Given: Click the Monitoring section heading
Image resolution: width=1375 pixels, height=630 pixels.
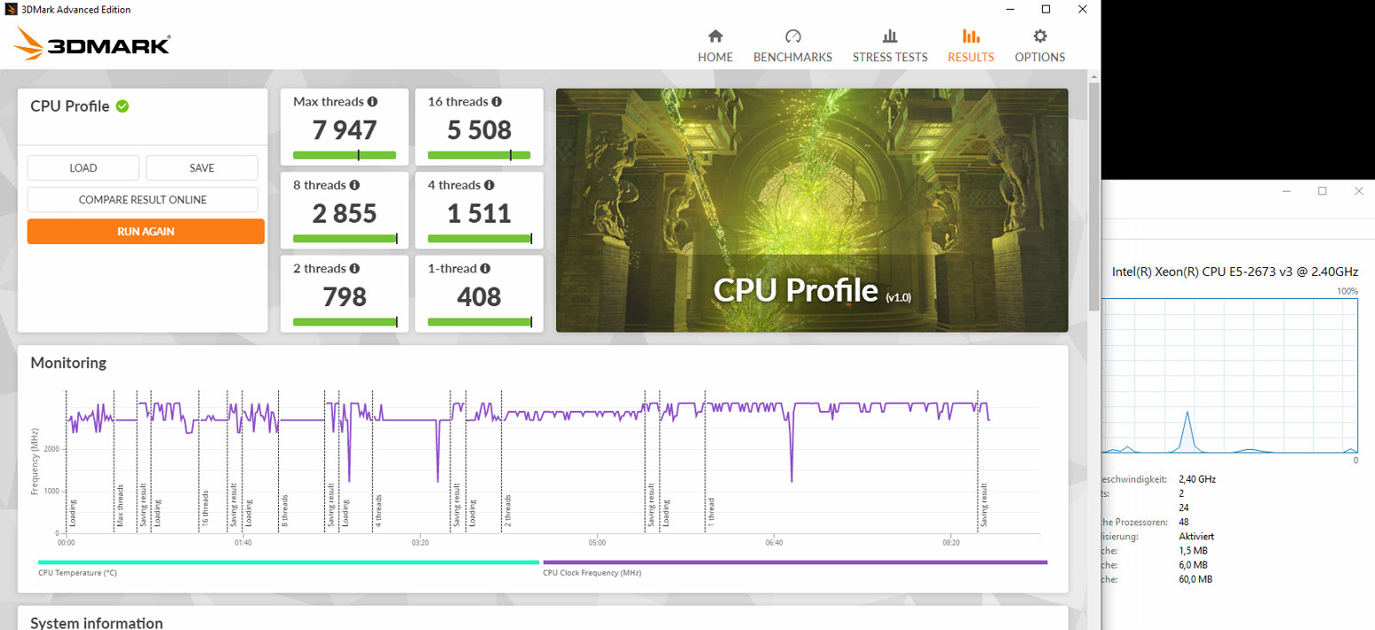Looking at the screenshot, I should click(68, 363).
